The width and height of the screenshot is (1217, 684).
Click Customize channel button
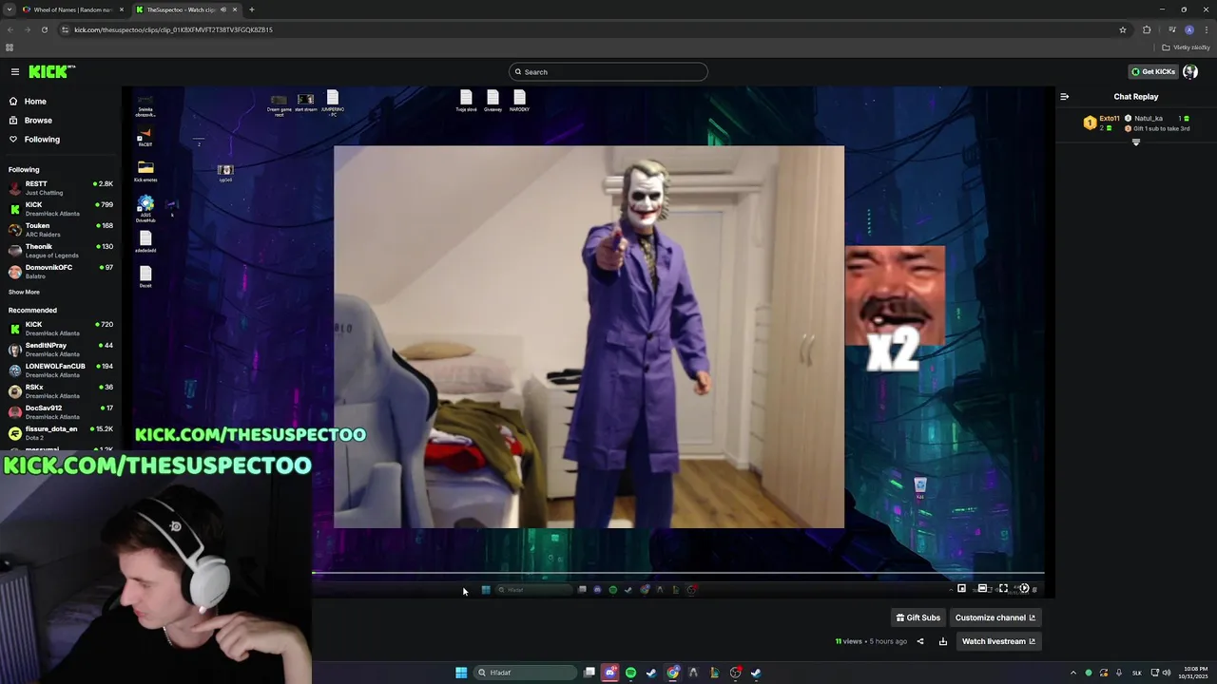(x=995, y=617)
